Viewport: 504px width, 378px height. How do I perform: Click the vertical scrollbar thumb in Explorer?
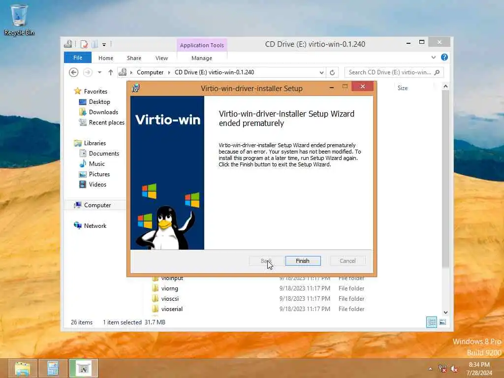(x=445, y=179)
